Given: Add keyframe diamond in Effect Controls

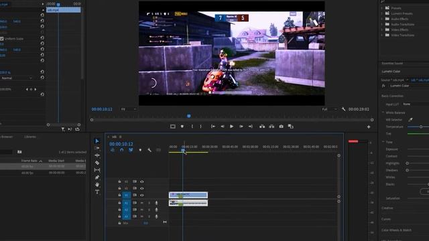Looking at the screenshot, I should pyautogui.click(x=31, y=89).
